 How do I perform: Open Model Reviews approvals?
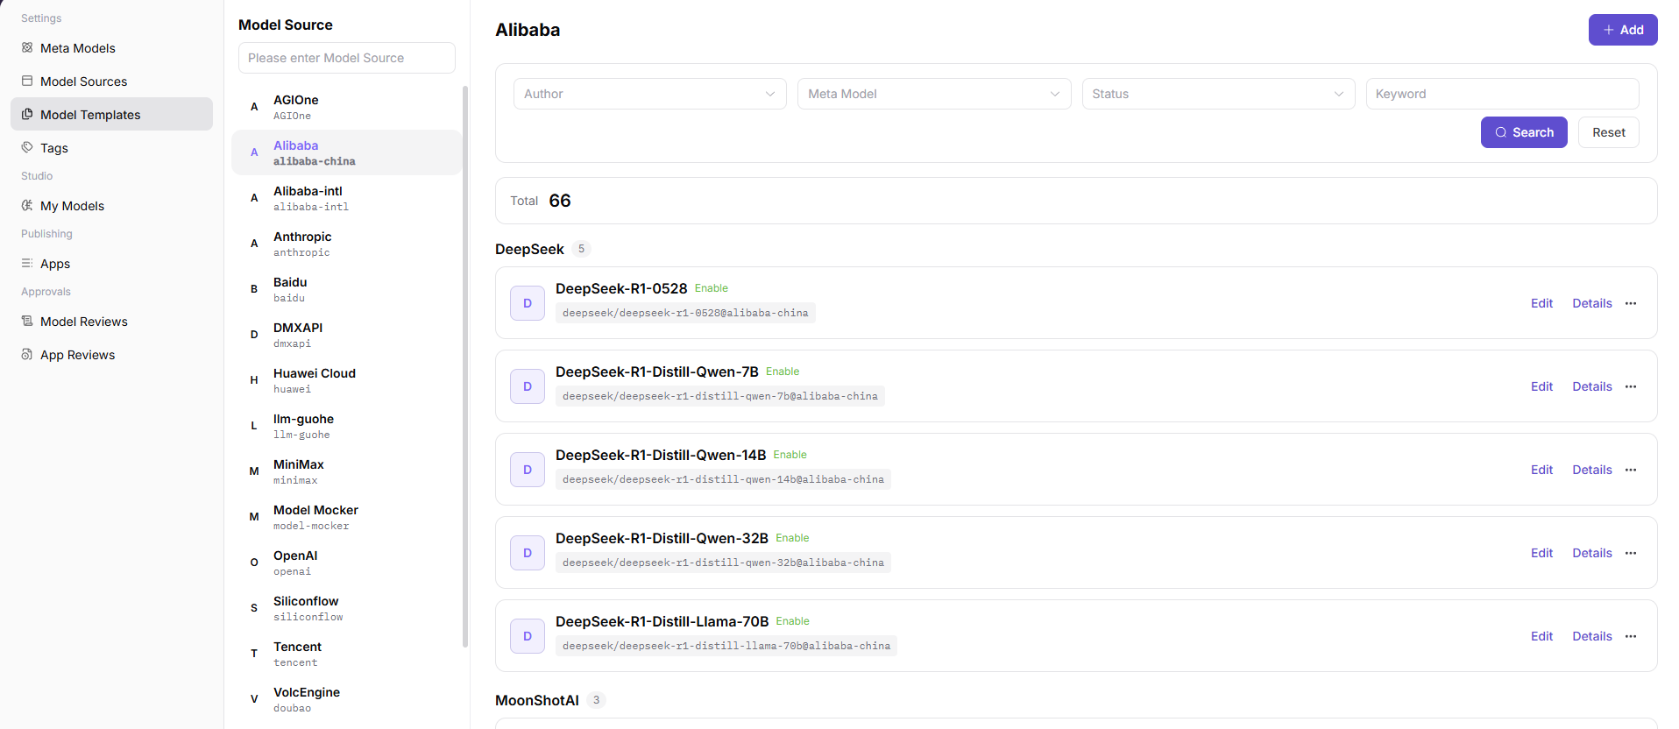(111, 322)
